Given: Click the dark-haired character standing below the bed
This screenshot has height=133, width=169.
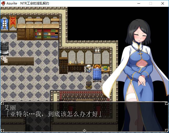Looking at the screenshot, I should pyautogui.click(x=89, y=85).
